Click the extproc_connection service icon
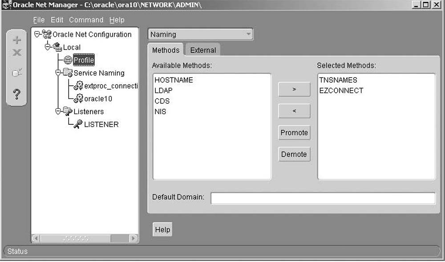Viewport: 445px width, 262px height. [x=78, y=86]
